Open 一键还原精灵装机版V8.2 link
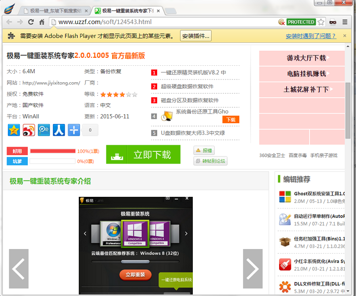The height and width of the screenshot is (296, 356). [x=193, y=72]
